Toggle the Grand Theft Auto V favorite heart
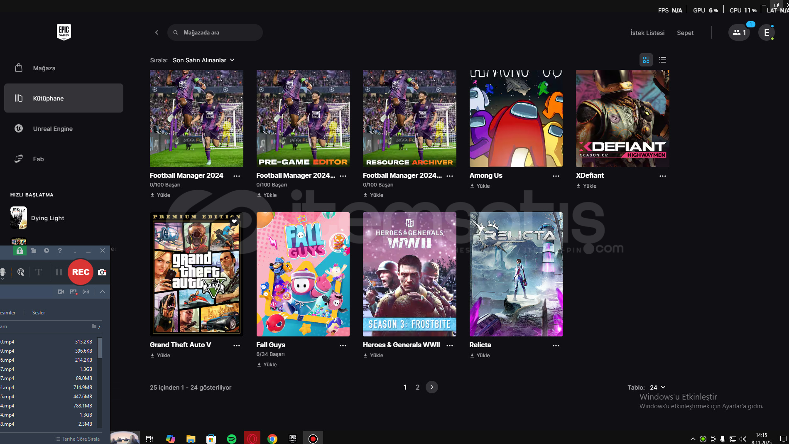Viewport: 789px width, 444px height. 234,221
